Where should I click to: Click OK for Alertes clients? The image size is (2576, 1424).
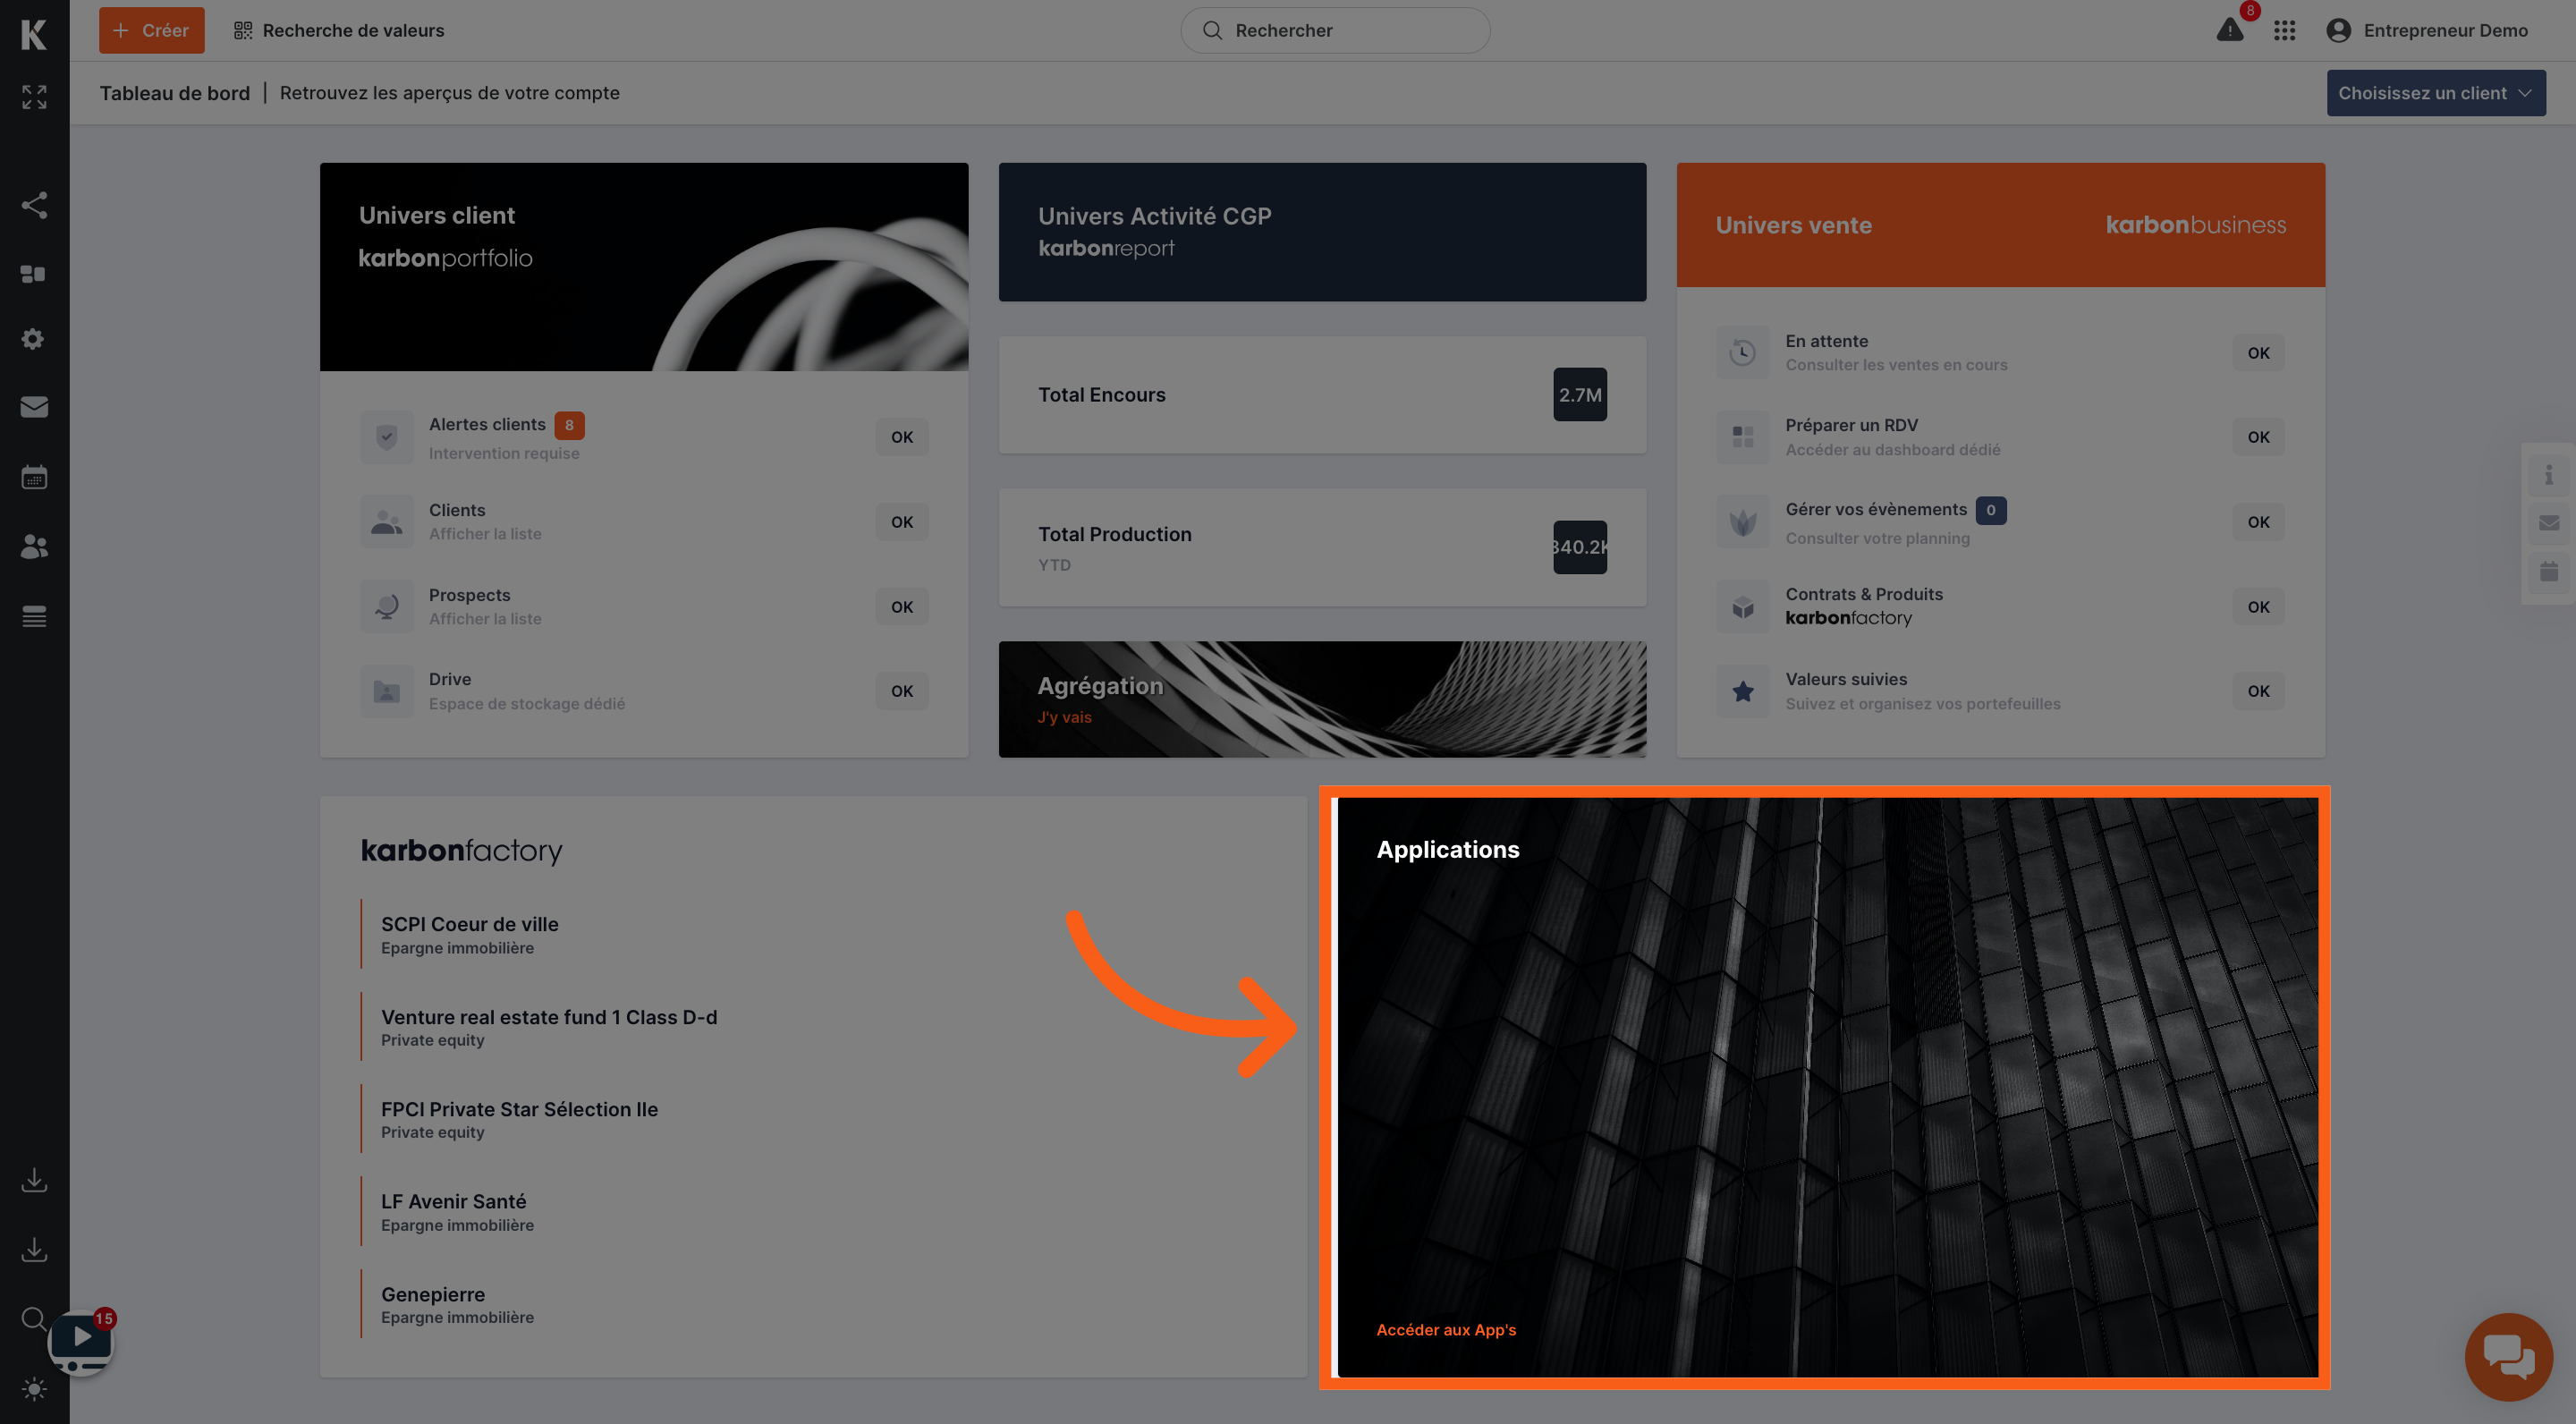902,437
